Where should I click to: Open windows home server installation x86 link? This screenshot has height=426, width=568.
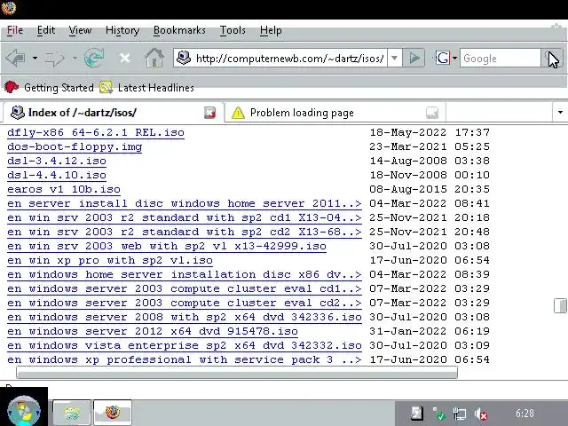pos(185,274)
